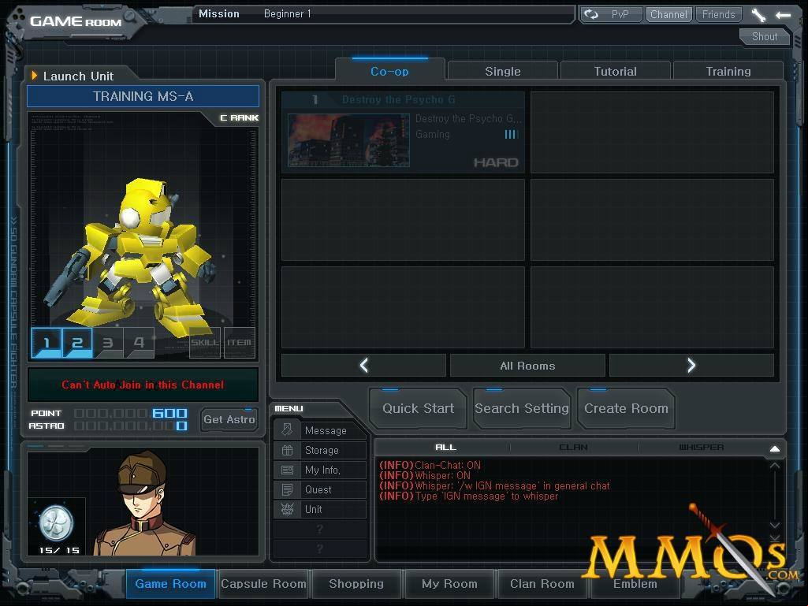This screenshot has height=606, width=808.
Task: Switch to the Training tab
Action: [x=728, y=71]
